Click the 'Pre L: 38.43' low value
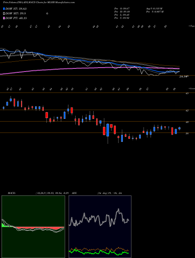 pos(122,15)
